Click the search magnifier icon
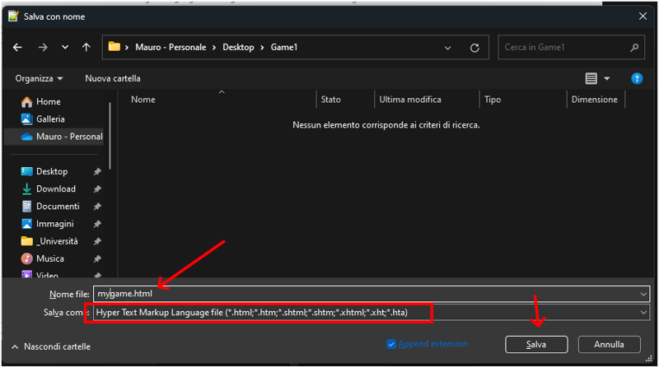The width and height of the screenshot is (659, 367). pos(634,48)
